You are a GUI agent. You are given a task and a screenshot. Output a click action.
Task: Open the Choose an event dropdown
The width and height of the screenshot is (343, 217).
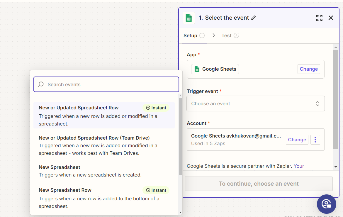tap(256, 104)
